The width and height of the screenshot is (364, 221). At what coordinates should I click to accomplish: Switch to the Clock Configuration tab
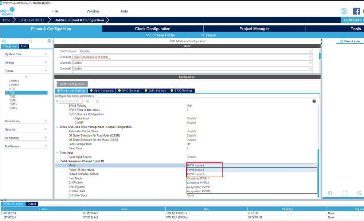point(153,29)
